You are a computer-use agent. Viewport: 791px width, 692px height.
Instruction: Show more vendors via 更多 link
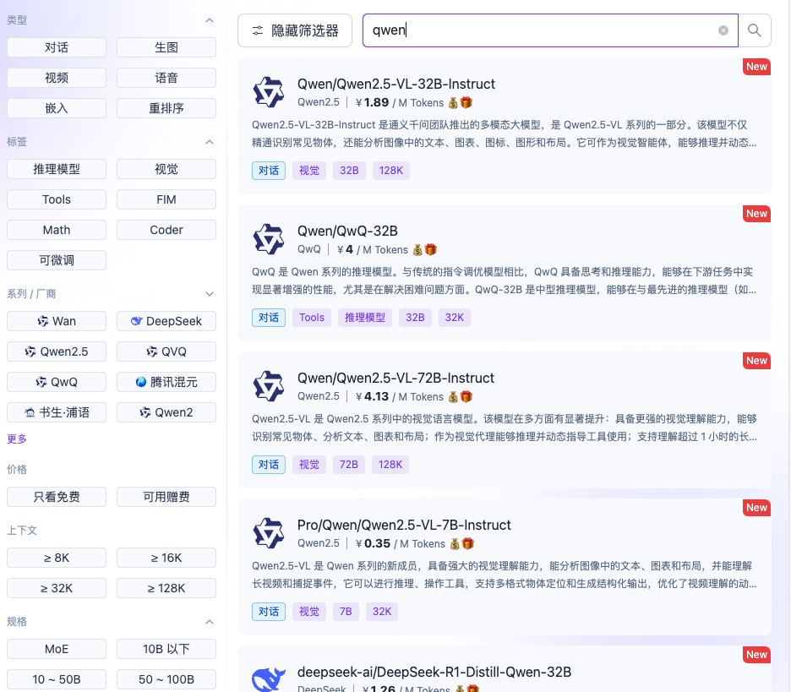click(17, 439)
